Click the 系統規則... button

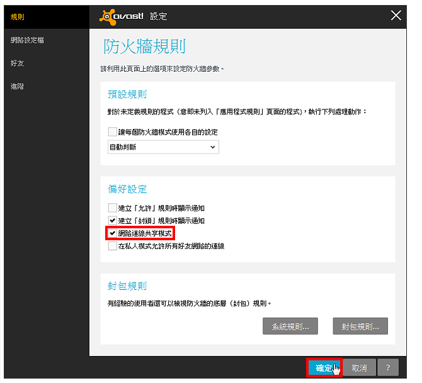(290, 326)
